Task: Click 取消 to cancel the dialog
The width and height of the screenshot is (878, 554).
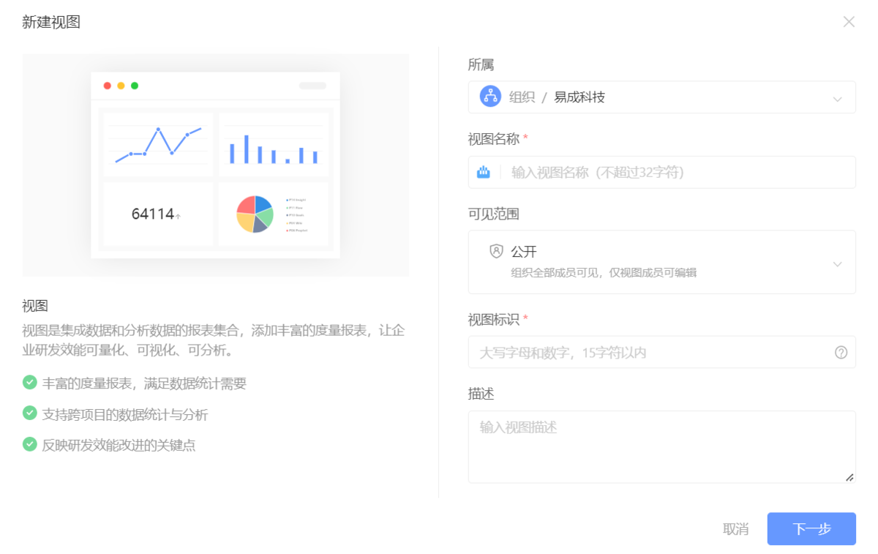Action: point(735,528)
